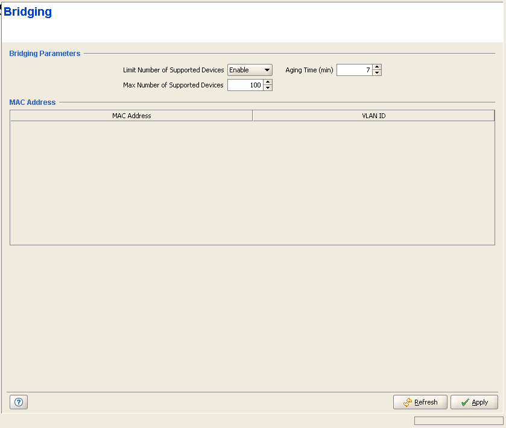Increase Aging Time with up arrow
Image resolution: width=506 pixels, height=428 pixels.
pyautogui.click(x=377, y=67)
